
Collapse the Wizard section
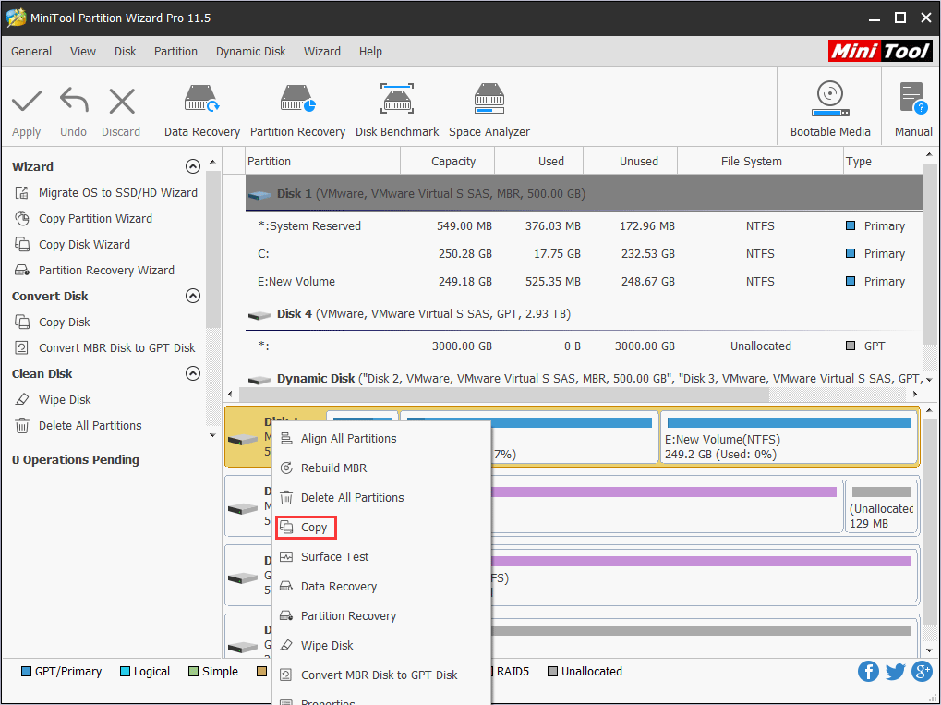(x=193, y=166)
